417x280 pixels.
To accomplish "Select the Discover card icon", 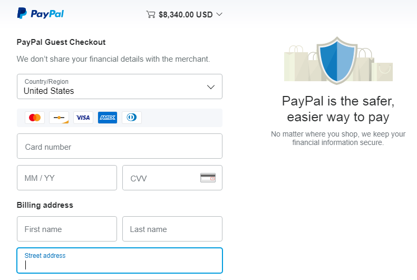I will tap(59, 118).
